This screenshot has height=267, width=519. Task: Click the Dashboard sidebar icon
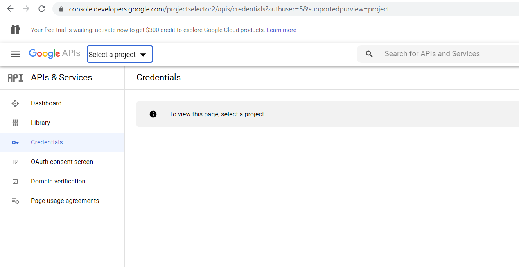15,103
